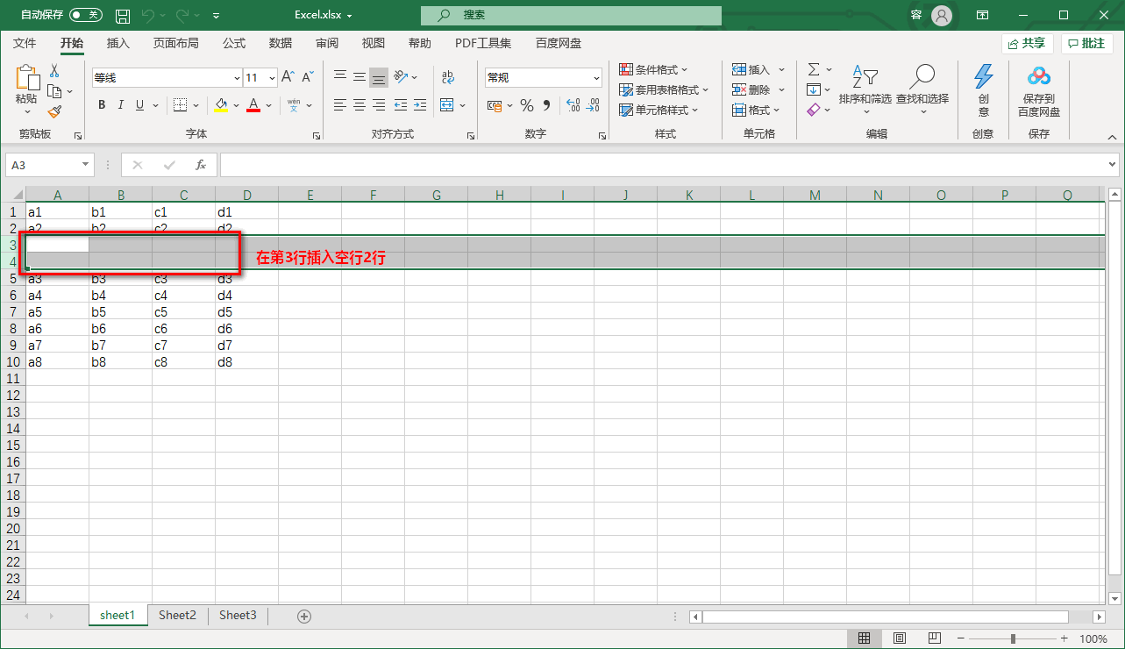1125x649 pixels.
Task: Click the fx insert function icon
Action: [201, 165]
